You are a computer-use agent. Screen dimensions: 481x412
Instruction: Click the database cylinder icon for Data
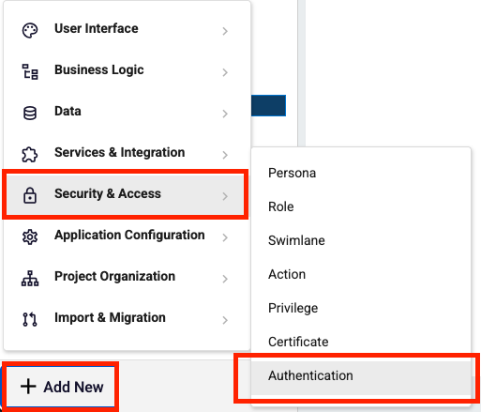(x=30, y=114)
